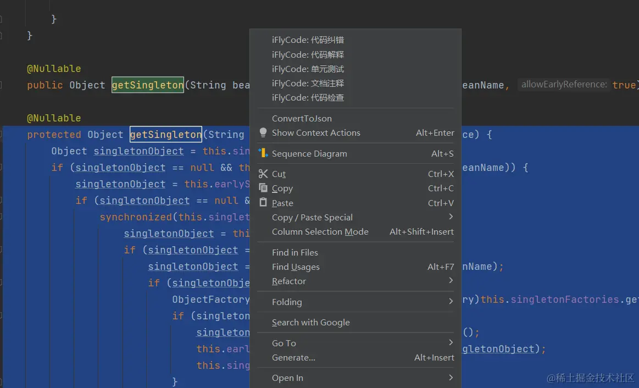The width and height of the screenshot is (639, 388).
Task: Choose iFlyCode: 代码解释 option
Action: pos(308,54)
